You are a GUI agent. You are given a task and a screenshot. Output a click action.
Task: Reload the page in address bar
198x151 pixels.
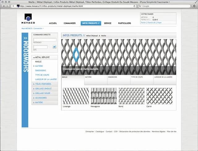134,6
